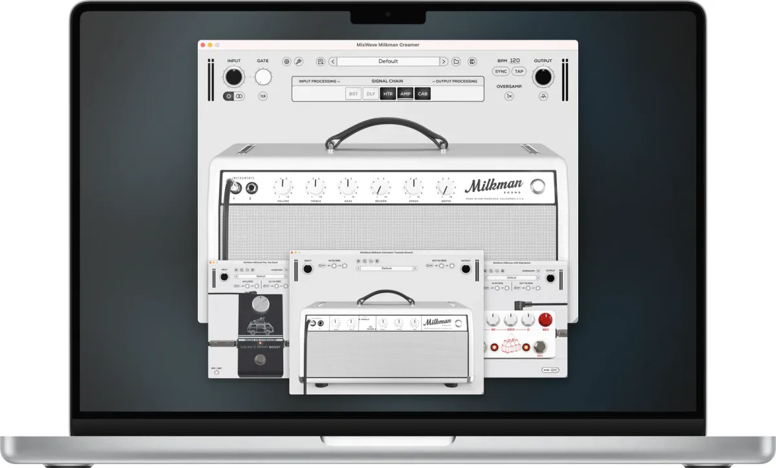The width and height of the screenshot is (776, 468).
Task: Open the preset browser icon in Creamer
Action: tap(320, 61)
